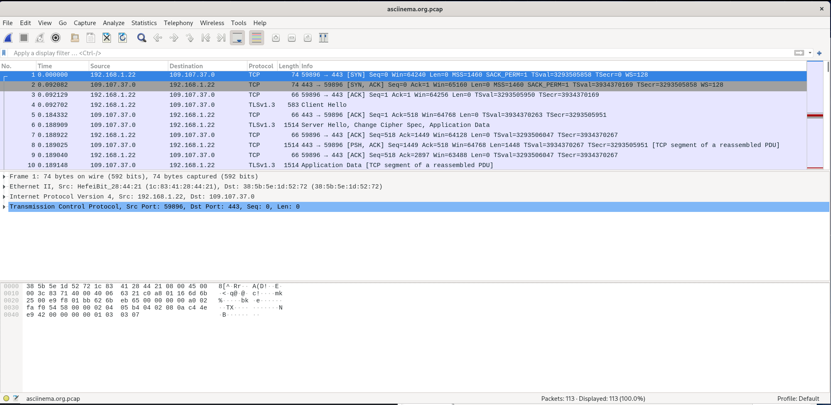831x405 pixels.
Task: Open the Statistics menu
Action: 144,23
